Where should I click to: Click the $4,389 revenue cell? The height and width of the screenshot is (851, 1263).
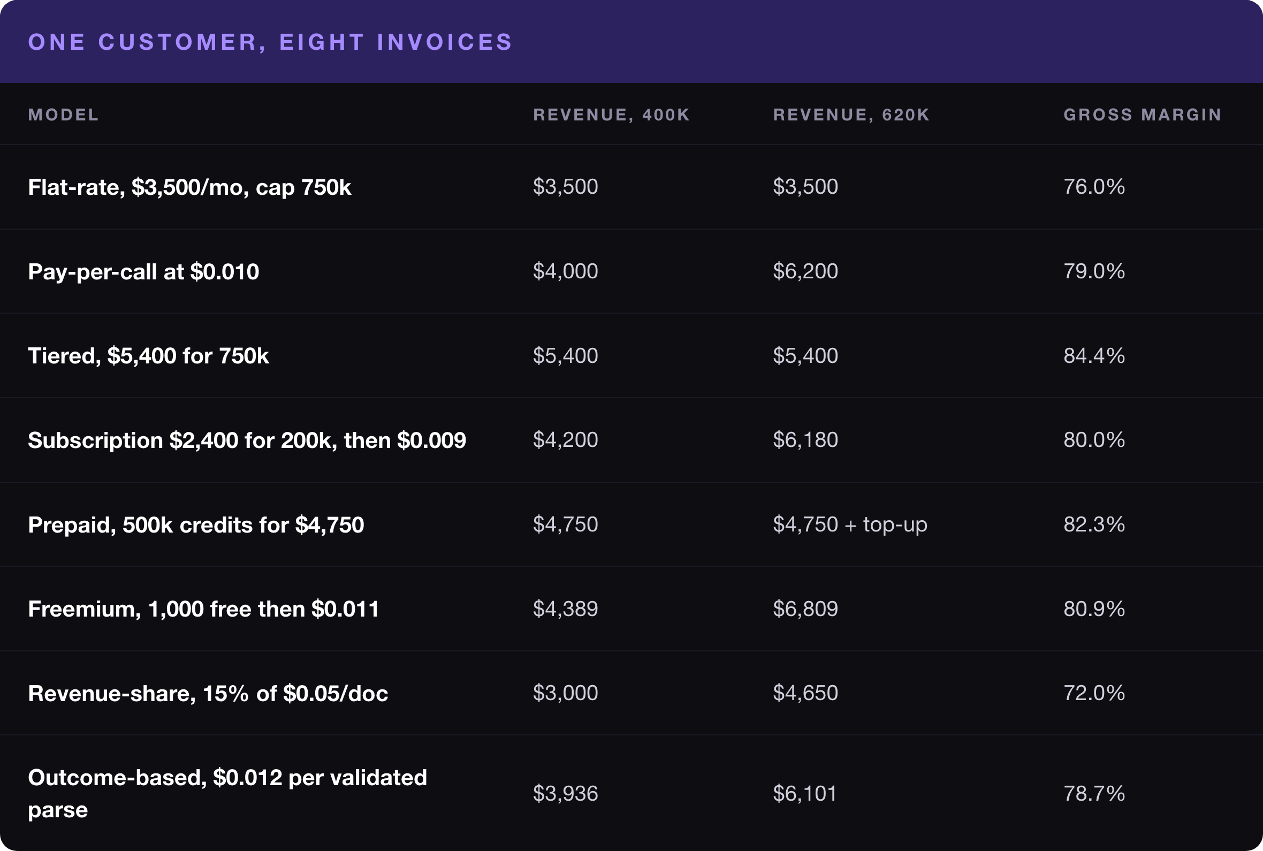coord(565,609)
